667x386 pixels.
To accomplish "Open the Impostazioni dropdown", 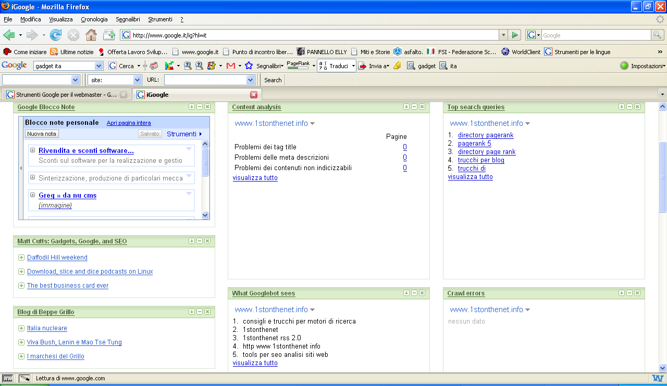I will pyautogui.click(x=643, y=66).
